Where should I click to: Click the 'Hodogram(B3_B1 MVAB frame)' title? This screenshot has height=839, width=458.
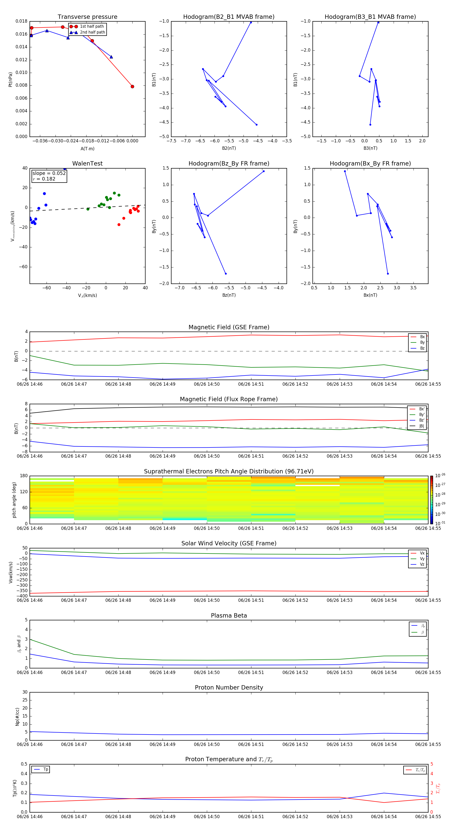[x=370, y=17]
